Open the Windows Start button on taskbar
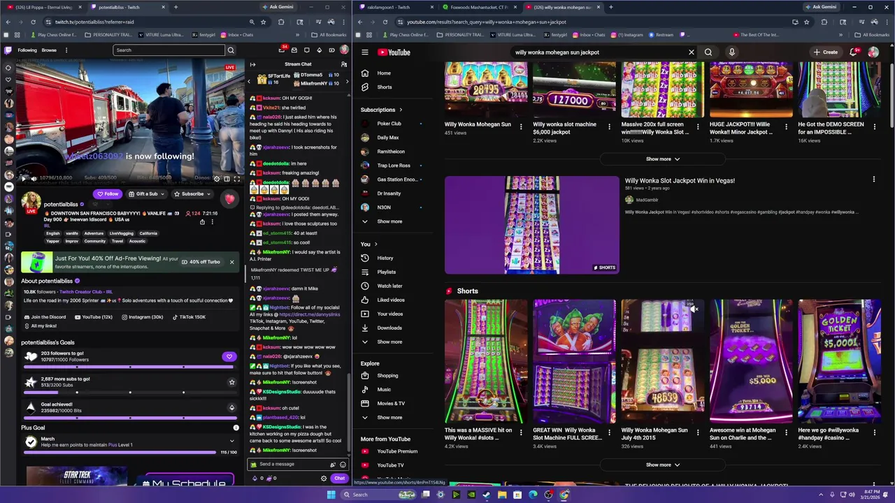Viewport: 895px width, 503px height. click(x=331, y=495)
